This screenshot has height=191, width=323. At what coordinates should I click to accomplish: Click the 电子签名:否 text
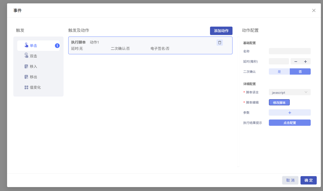coord(160,49)
